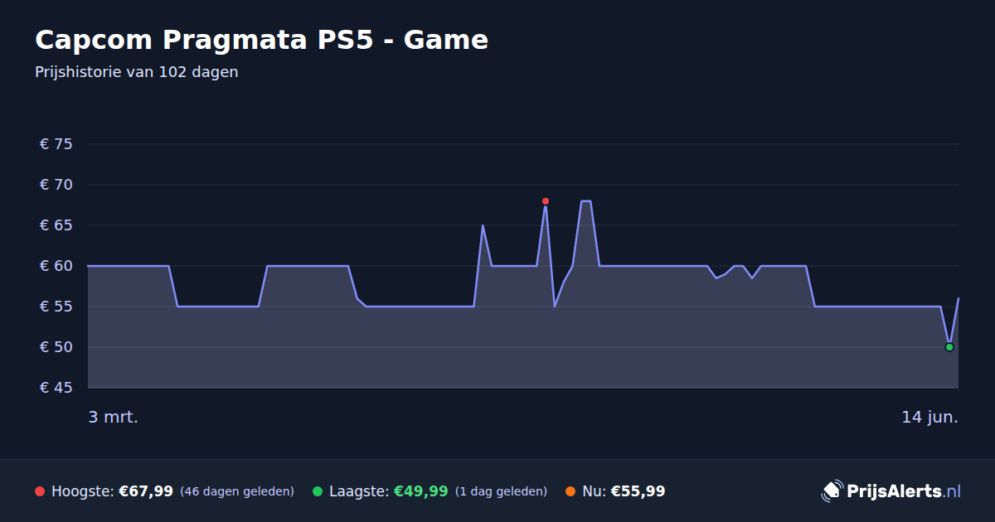The height and width of the screenshot is (522, 995).
Task: Click the red highest-price dot on chart
Action: (546, 201)
